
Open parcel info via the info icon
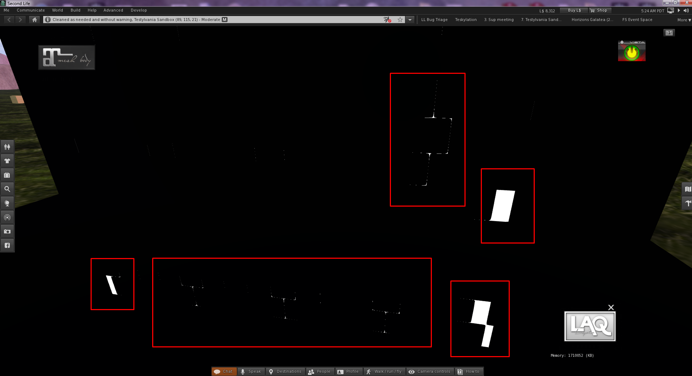coord(48,20)
